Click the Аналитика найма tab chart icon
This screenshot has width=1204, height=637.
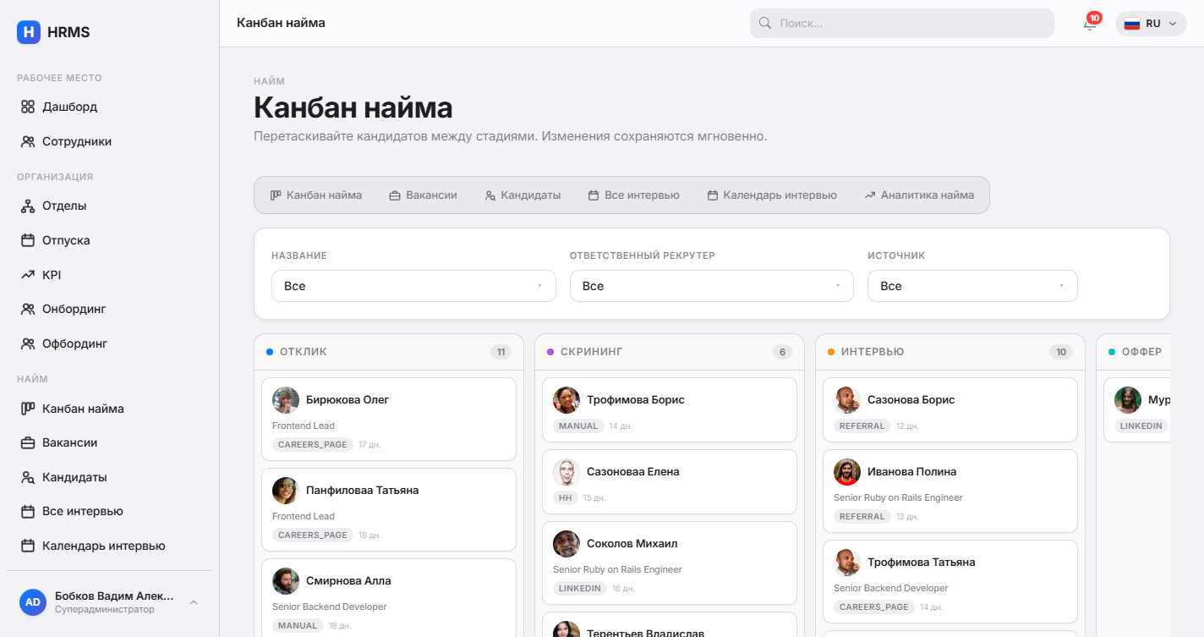pyautogui.click(x=870, y=195)
